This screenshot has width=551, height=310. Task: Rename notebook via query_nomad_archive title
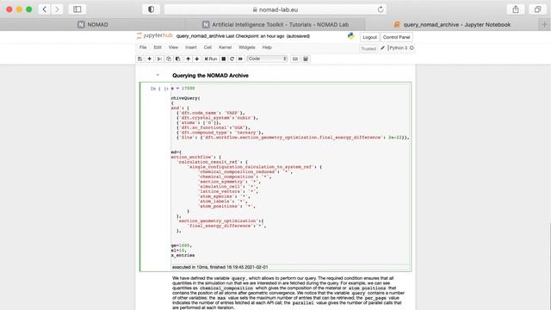[201, 36]
